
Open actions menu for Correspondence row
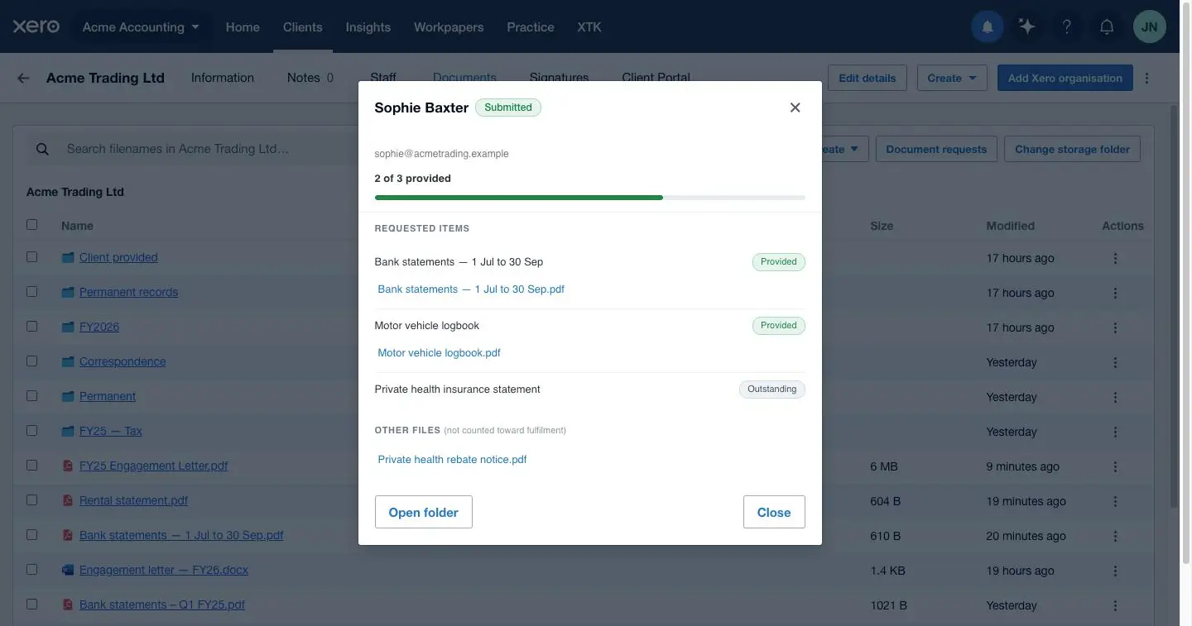pos(1115,362)
